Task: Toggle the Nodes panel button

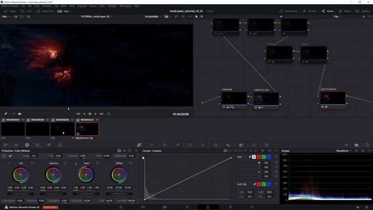Action: coord(328,11)
